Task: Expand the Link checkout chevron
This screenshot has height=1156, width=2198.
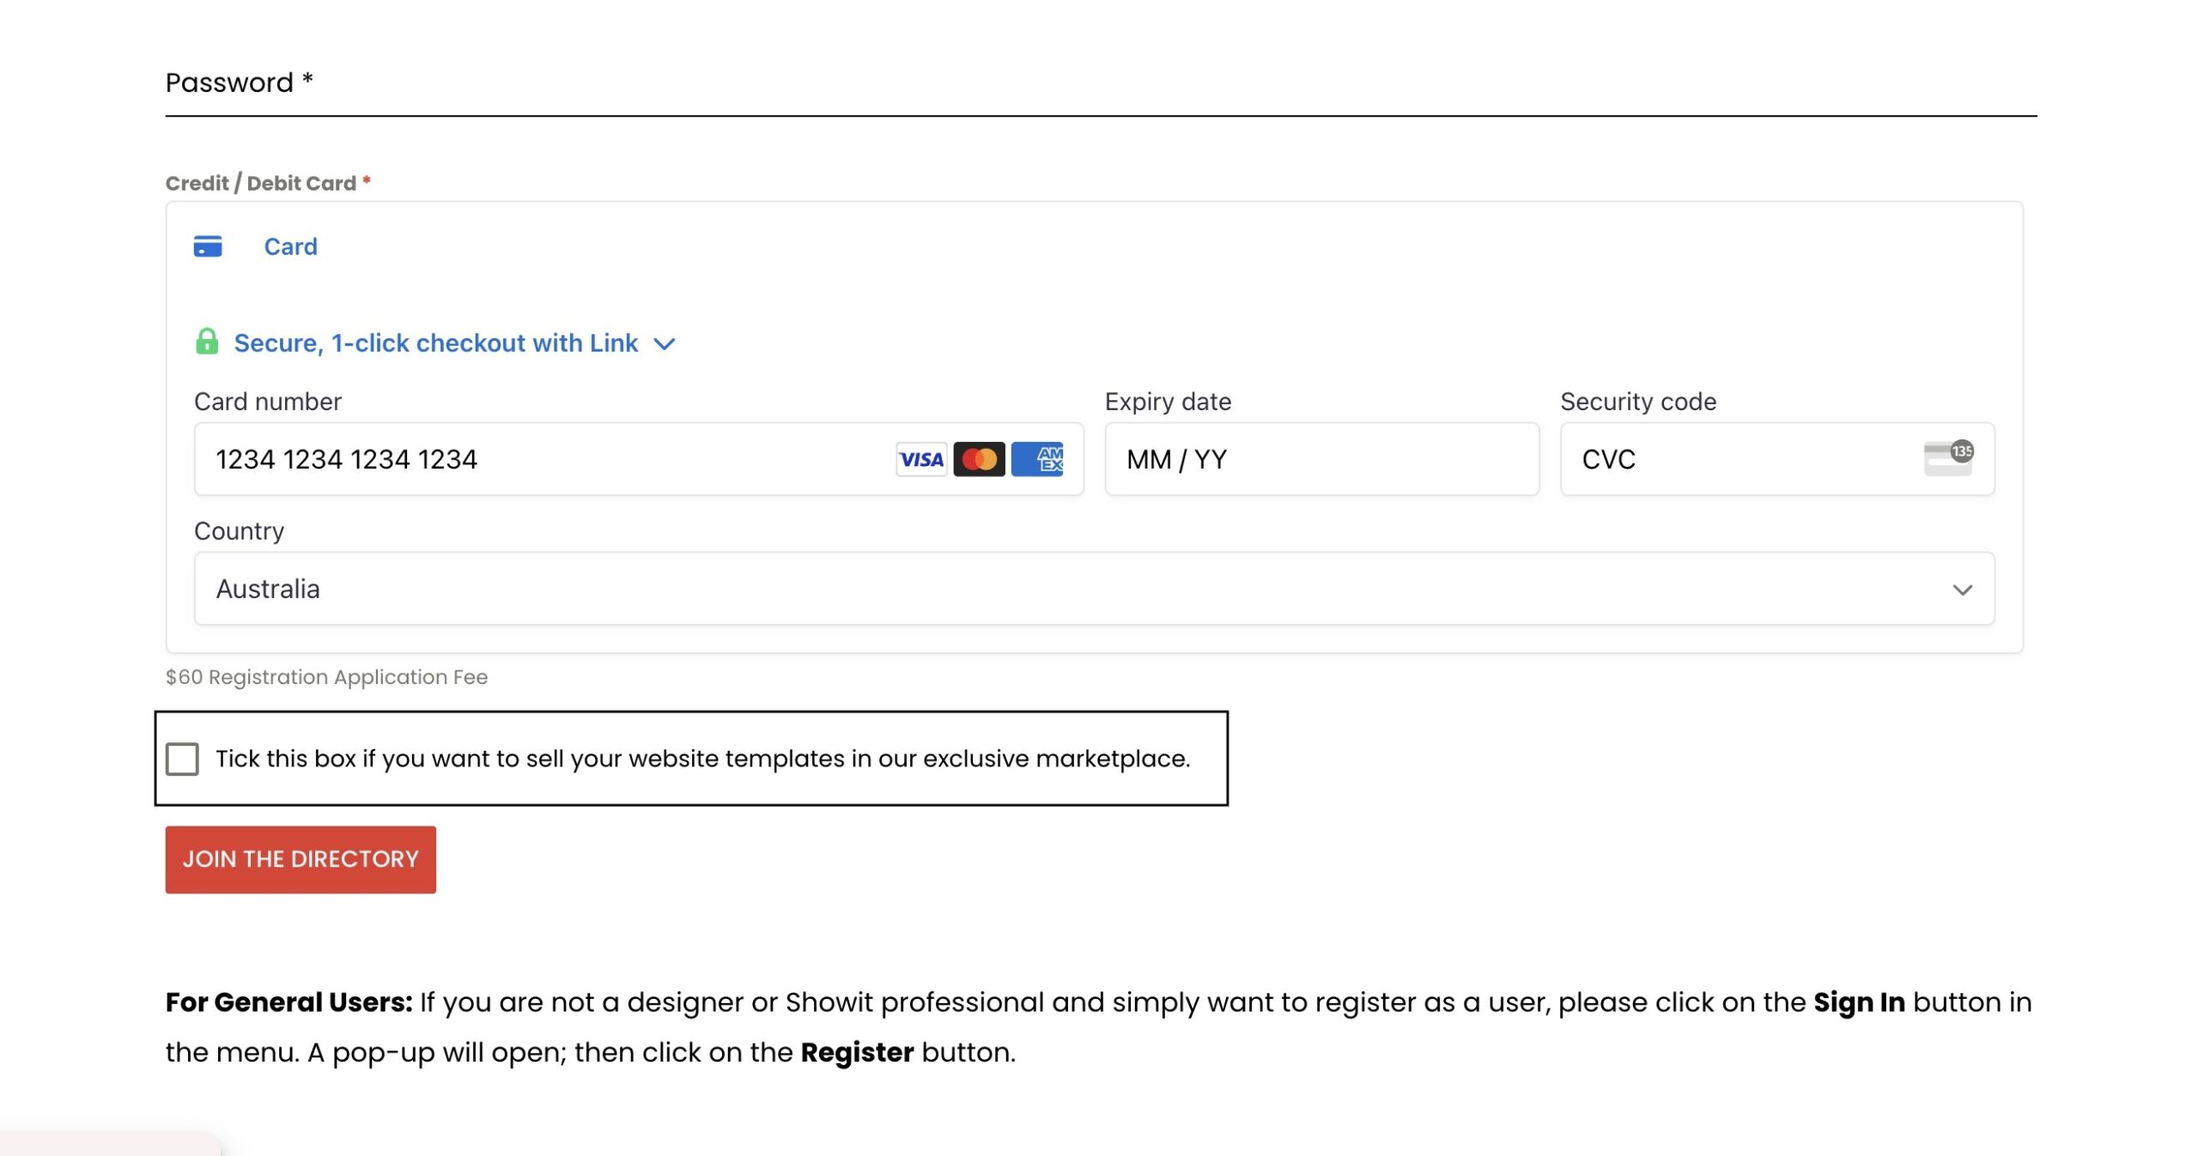Action: 665,344
